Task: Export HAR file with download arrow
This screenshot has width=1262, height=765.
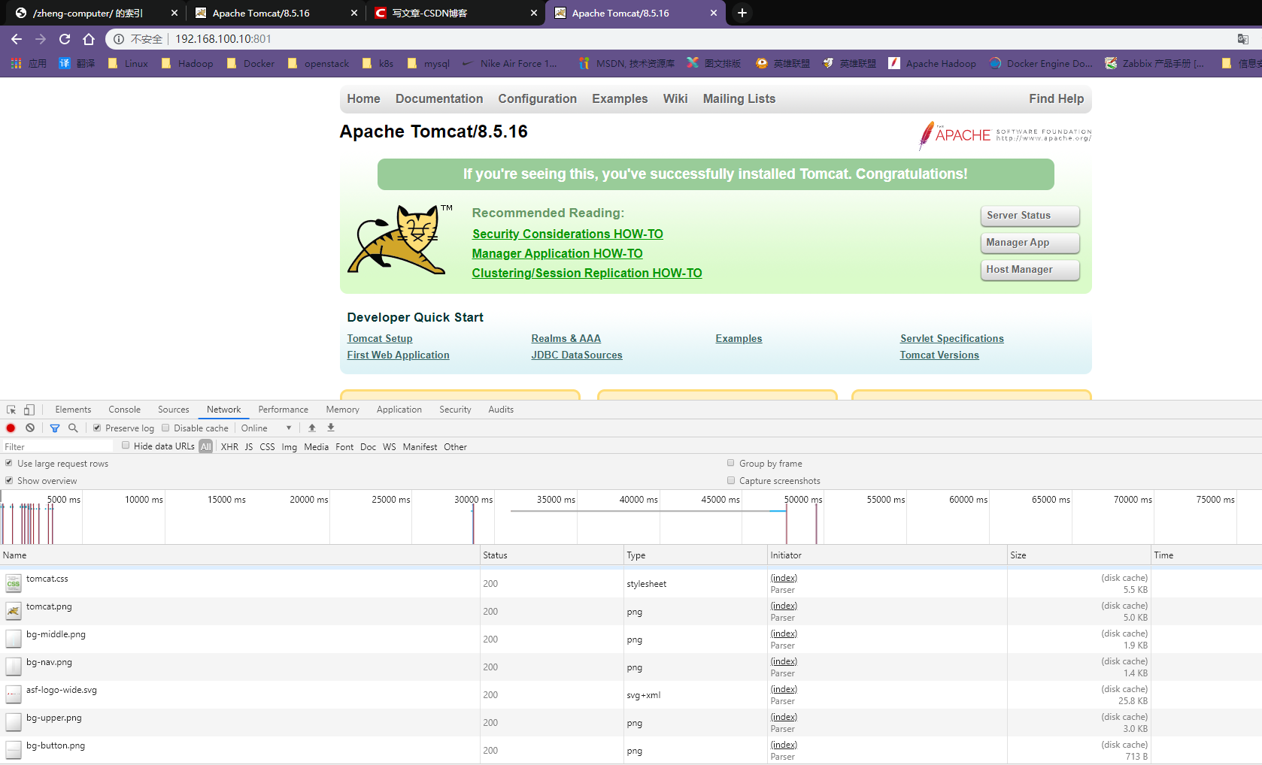Action: point(331,428)
